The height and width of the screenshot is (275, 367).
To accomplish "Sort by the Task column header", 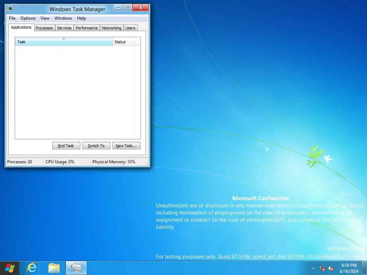I will (x=64, y=42).
